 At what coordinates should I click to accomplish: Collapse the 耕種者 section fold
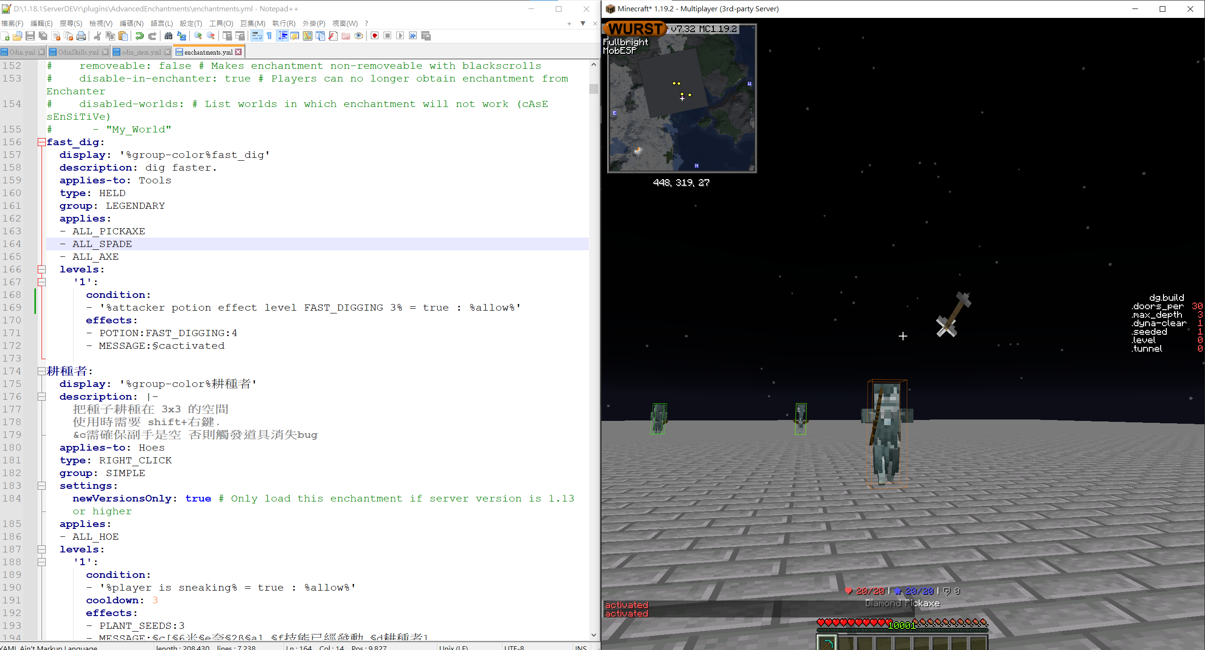click(x=42, y=371)
